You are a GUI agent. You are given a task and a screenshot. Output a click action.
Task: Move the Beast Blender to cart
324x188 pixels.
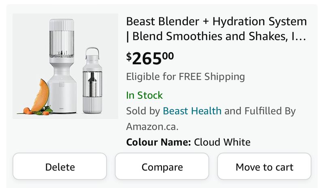pyautogui.click(x=264, y=167)
